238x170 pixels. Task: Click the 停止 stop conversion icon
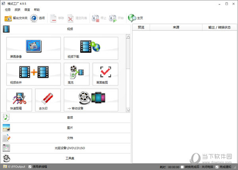(96, 18)
